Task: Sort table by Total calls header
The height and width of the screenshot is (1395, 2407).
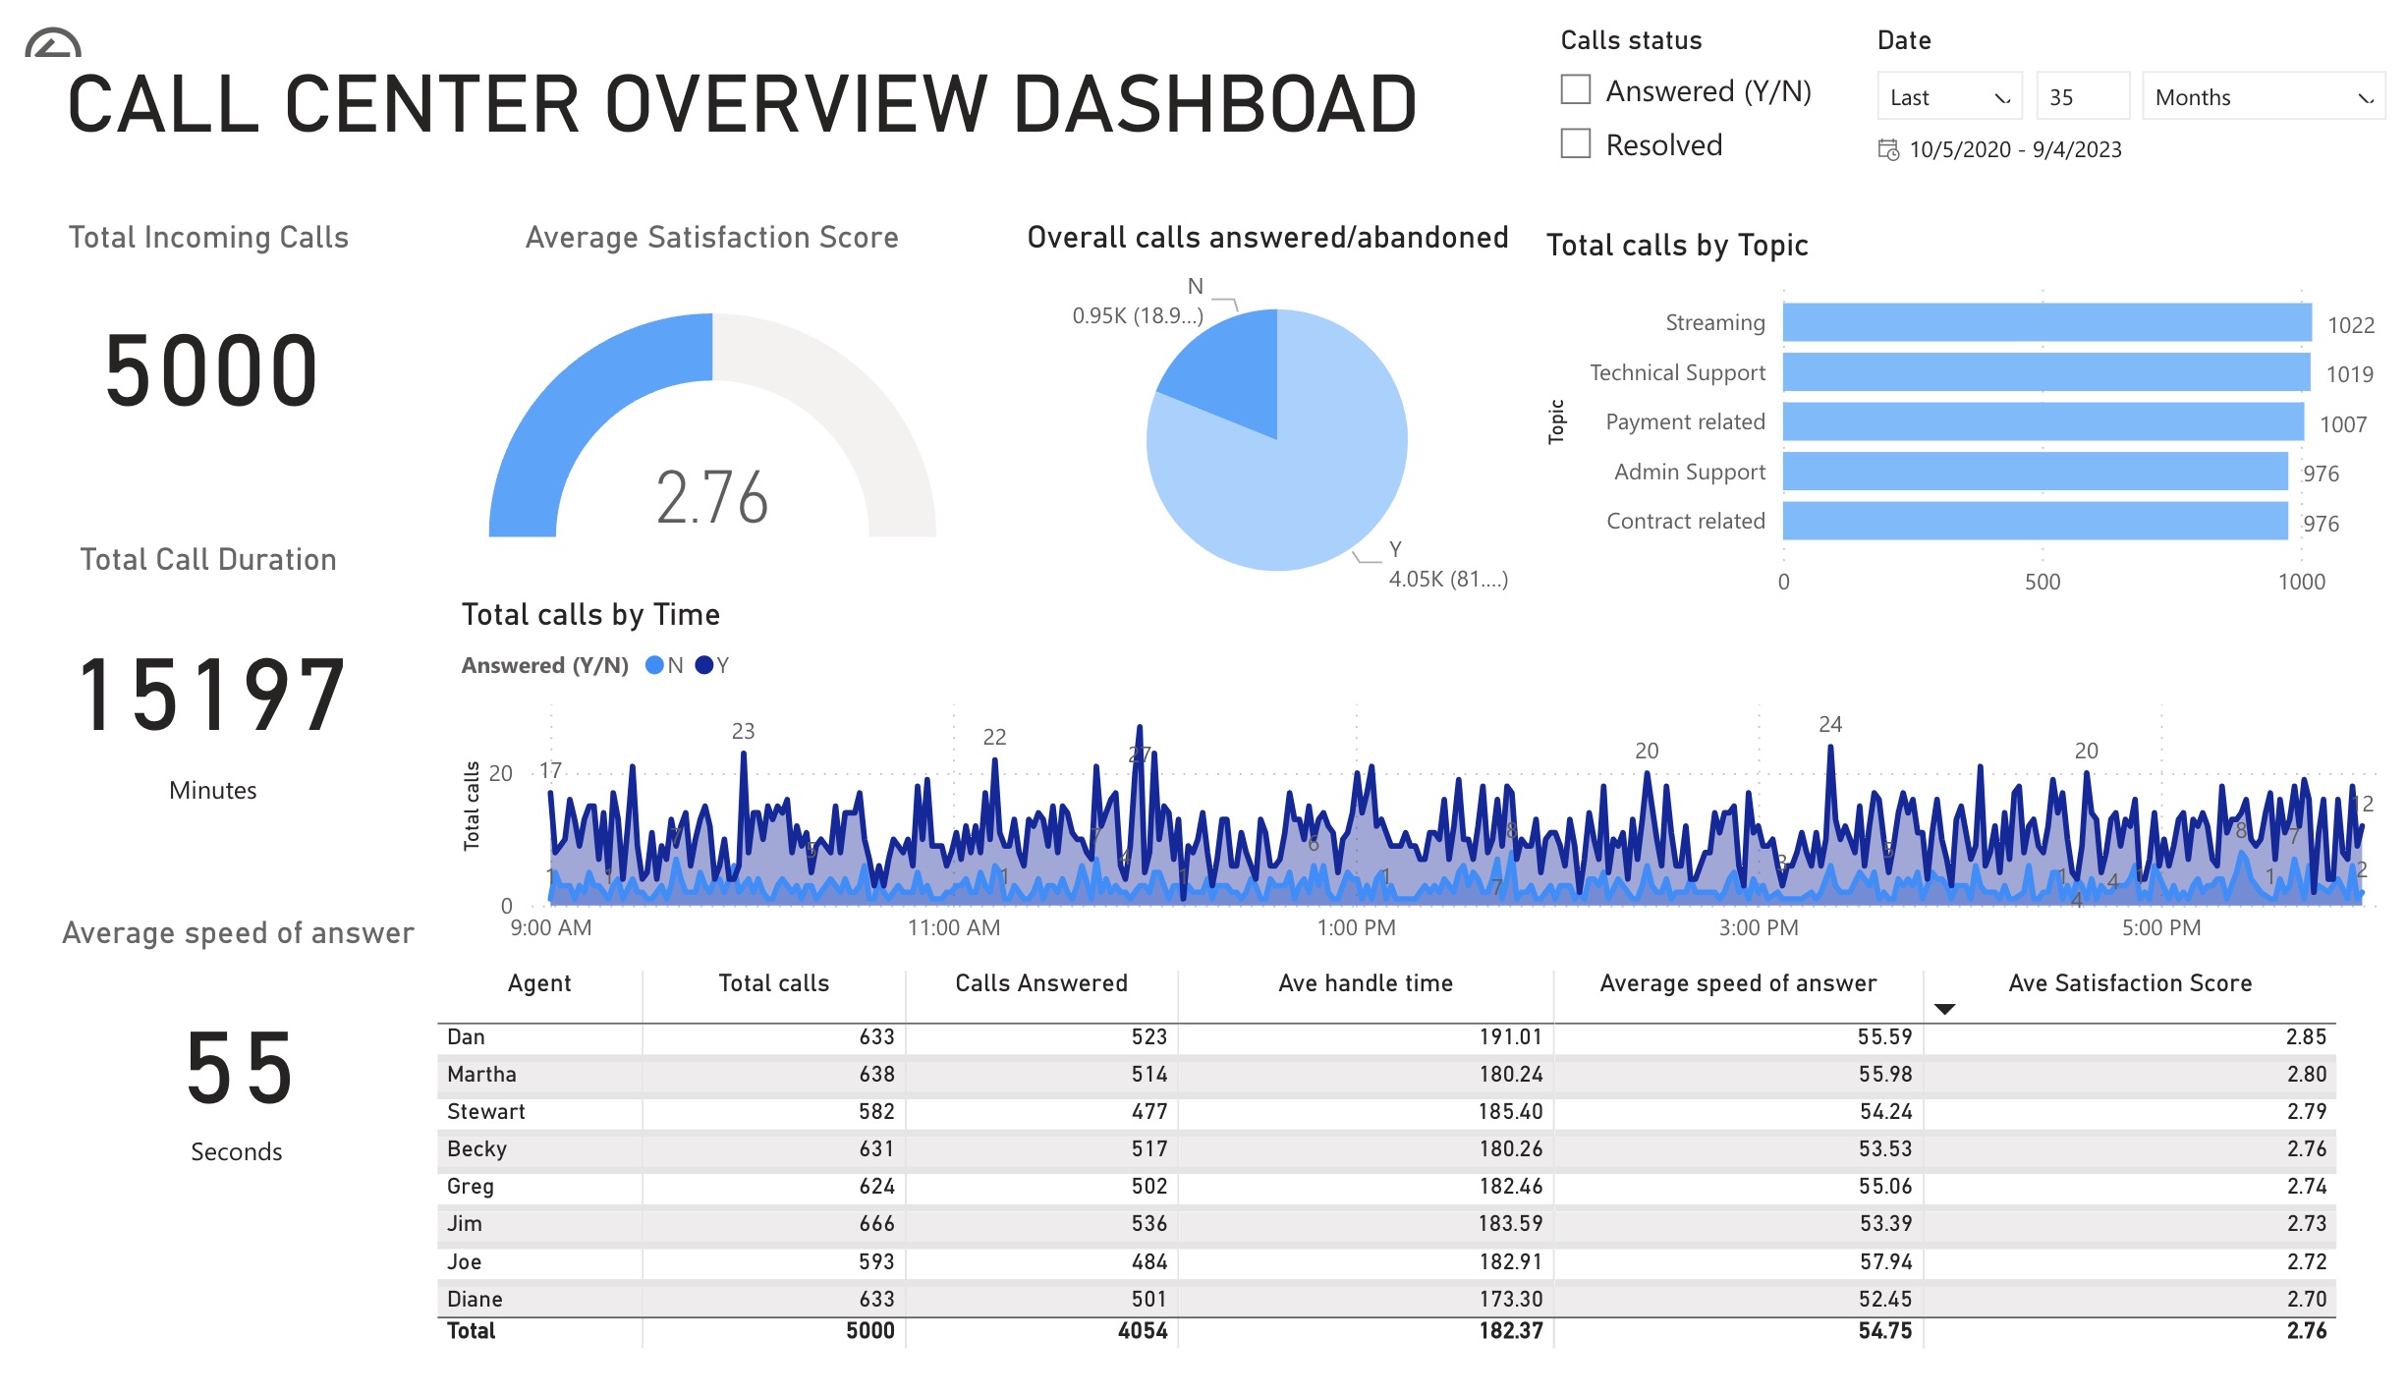Action: (773, 983)
